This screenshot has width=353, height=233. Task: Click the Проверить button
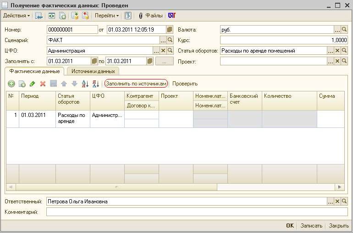(x=185, y=84)
